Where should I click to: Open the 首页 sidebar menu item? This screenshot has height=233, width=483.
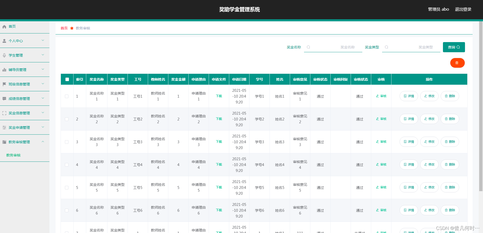(x=25, y=26)
